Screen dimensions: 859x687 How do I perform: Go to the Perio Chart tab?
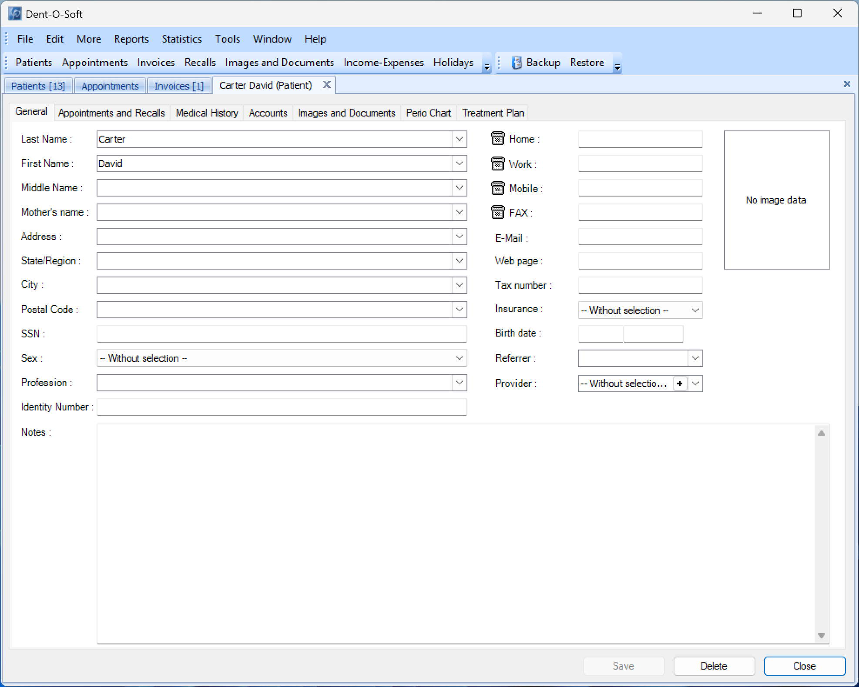428,113
